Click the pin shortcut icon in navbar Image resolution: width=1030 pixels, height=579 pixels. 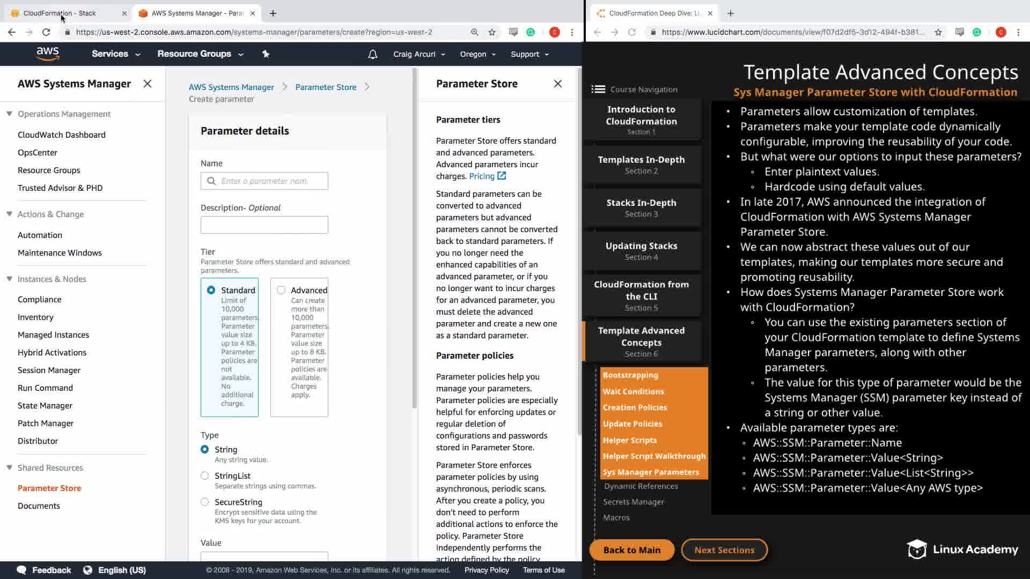266,54
